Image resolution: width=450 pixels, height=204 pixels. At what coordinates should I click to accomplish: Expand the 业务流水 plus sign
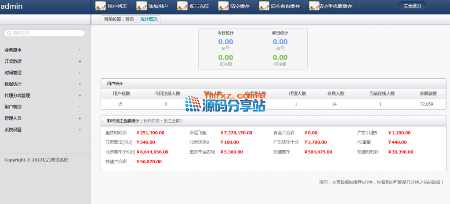point(80,50)
